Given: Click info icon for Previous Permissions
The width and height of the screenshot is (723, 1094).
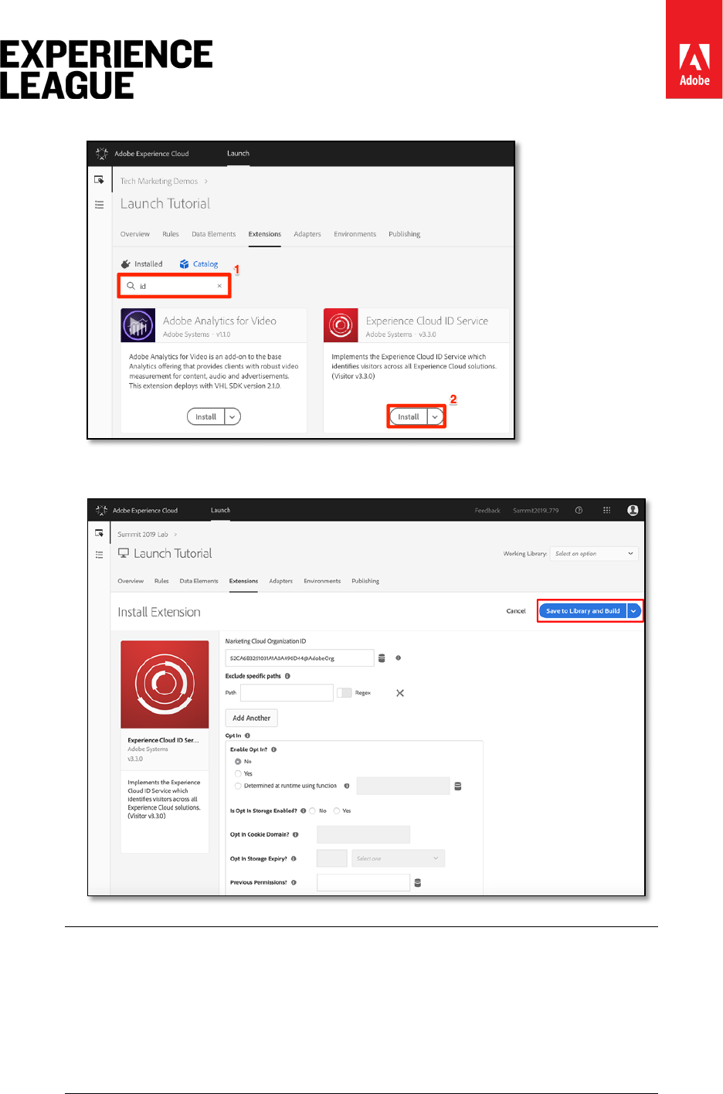Looking at the screenshot, I should tap(294, 882).
